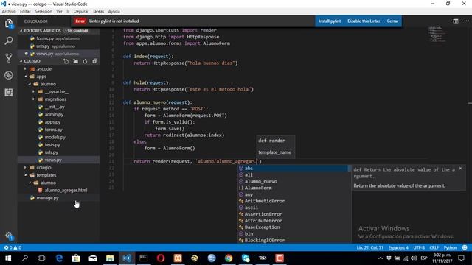Click the Install pylint button
The image size is (472, 265).
click(330, 21)
